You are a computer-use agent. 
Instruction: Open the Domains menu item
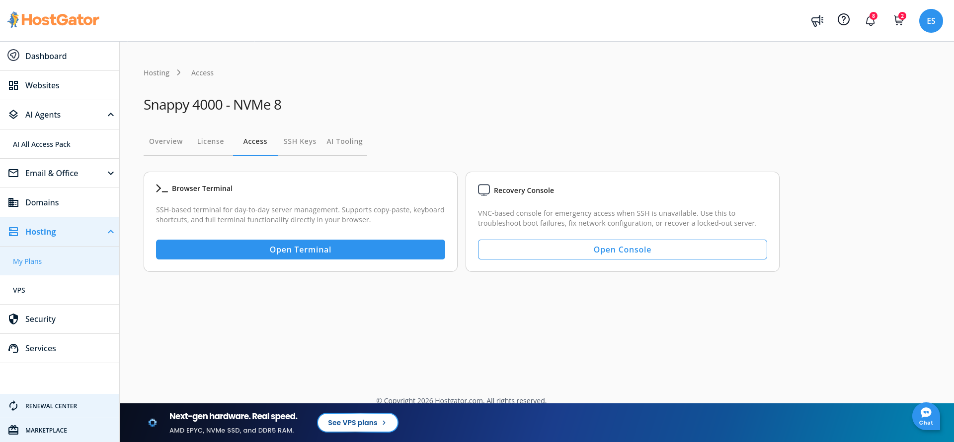60,202
